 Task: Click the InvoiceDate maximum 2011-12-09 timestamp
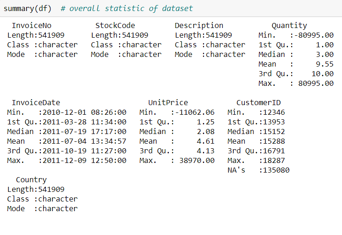(x=84, y=161)
